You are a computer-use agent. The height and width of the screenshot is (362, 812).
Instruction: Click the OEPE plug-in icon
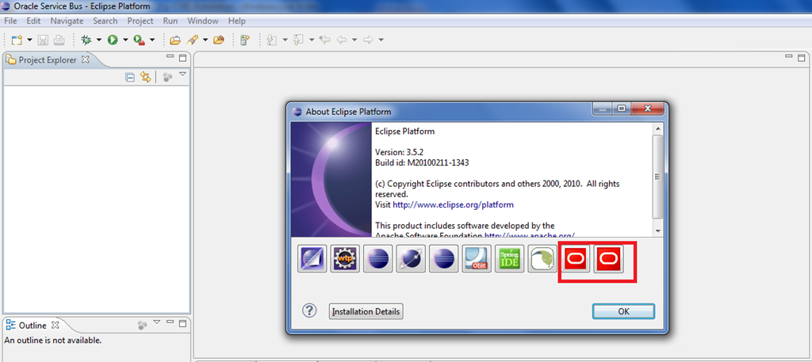click(x=477, y=259)
